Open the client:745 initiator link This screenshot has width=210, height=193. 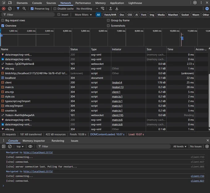(118, 115)
